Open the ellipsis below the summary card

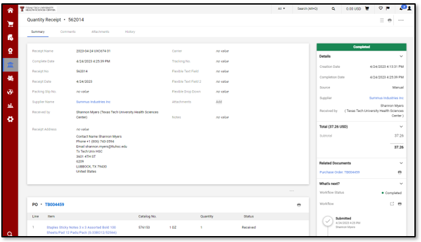[x=292, y=191]
